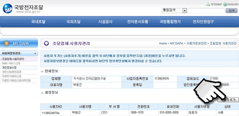
Task: Select 조달업체 사용자관리 in sidebar
Action: [13, 59]
